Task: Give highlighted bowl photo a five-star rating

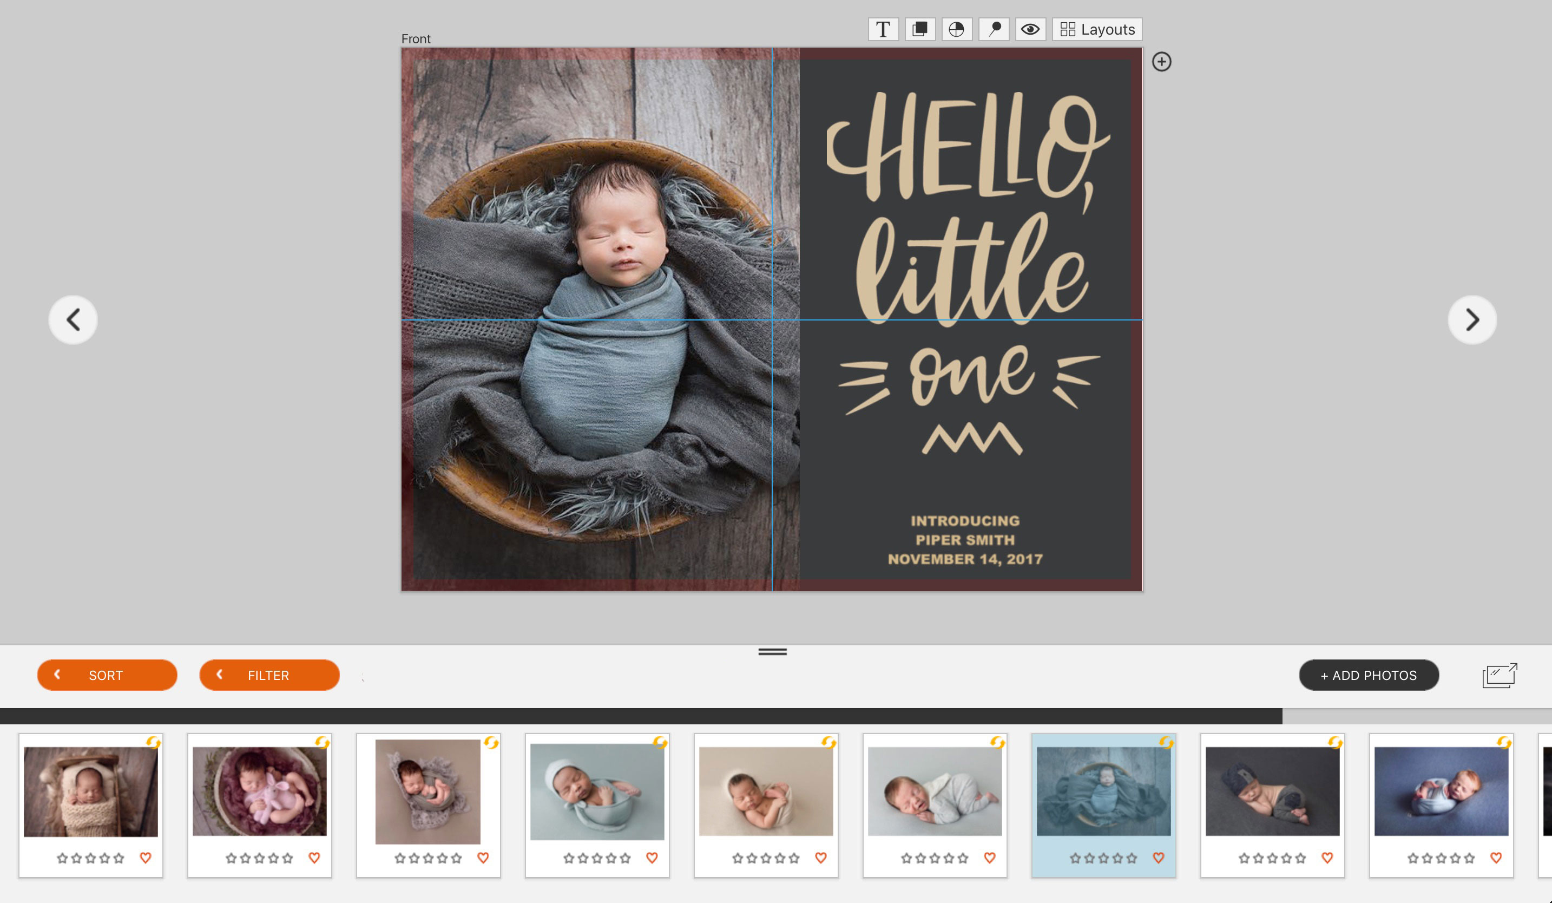Action: click(x=1132, y=858)
